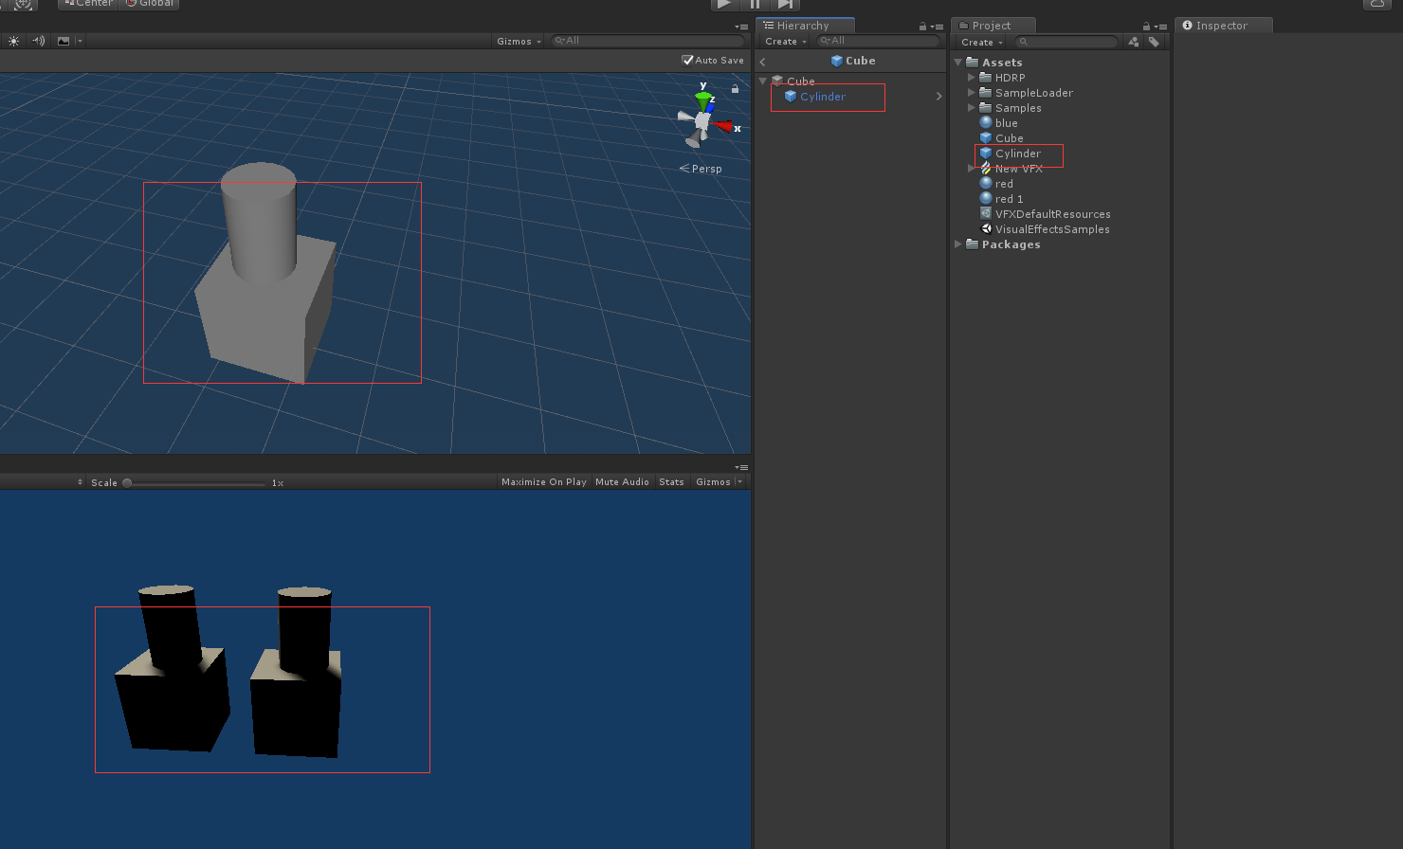Image resolution: width=1403 pixels, height=849 pixels.
Task: Toggle scene lighting with the sun icon
Action: click(x=13, y=41)
